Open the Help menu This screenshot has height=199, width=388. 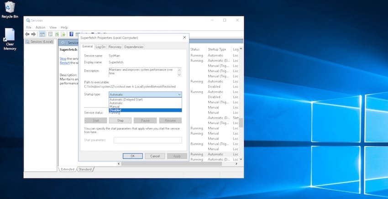click(64, 27)
